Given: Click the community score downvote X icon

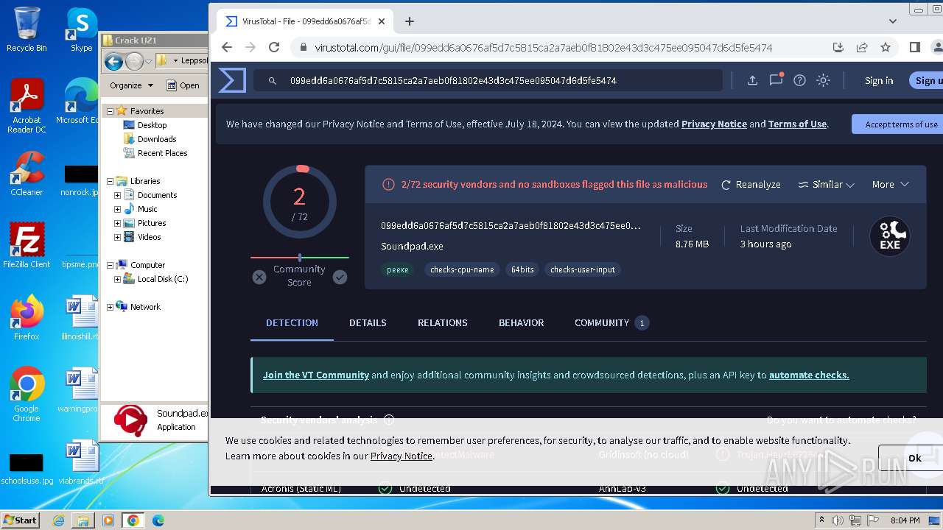Looking at the screenshot, I should (x=259, y=277).
